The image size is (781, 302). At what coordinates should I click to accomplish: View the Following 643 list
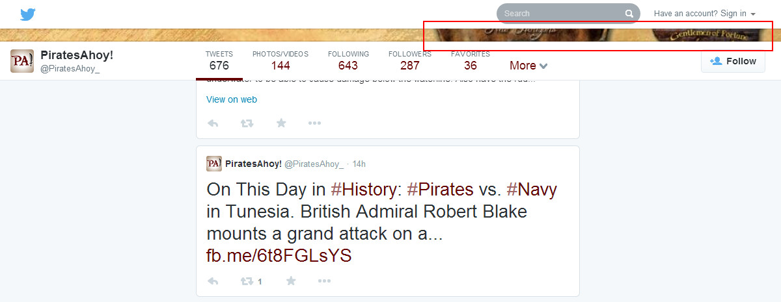tap(348, 60)
